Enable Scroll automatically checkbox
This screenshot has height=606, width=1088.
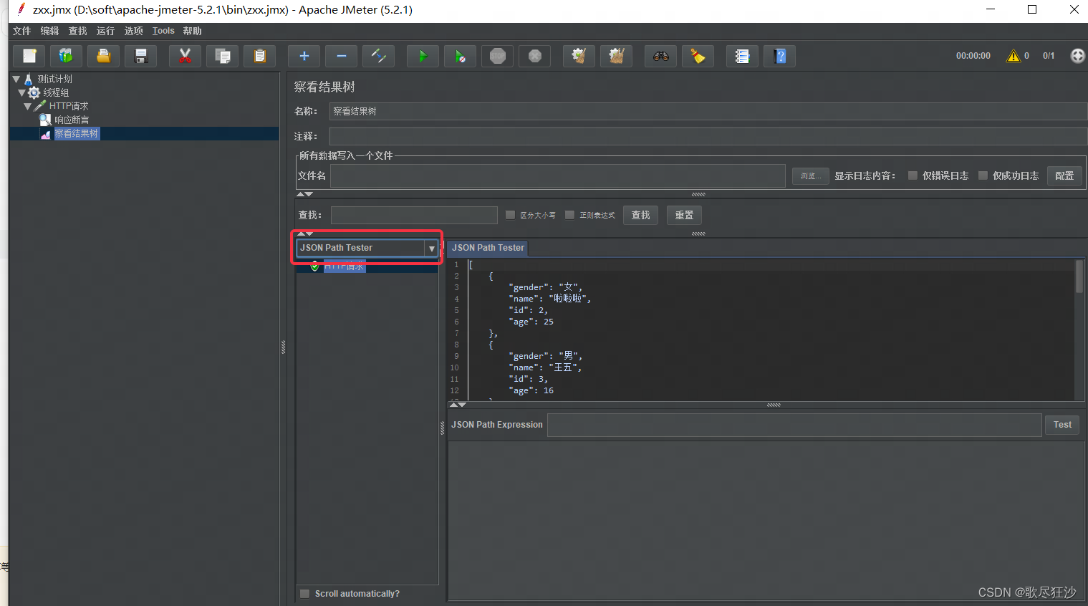click(305, 594)
